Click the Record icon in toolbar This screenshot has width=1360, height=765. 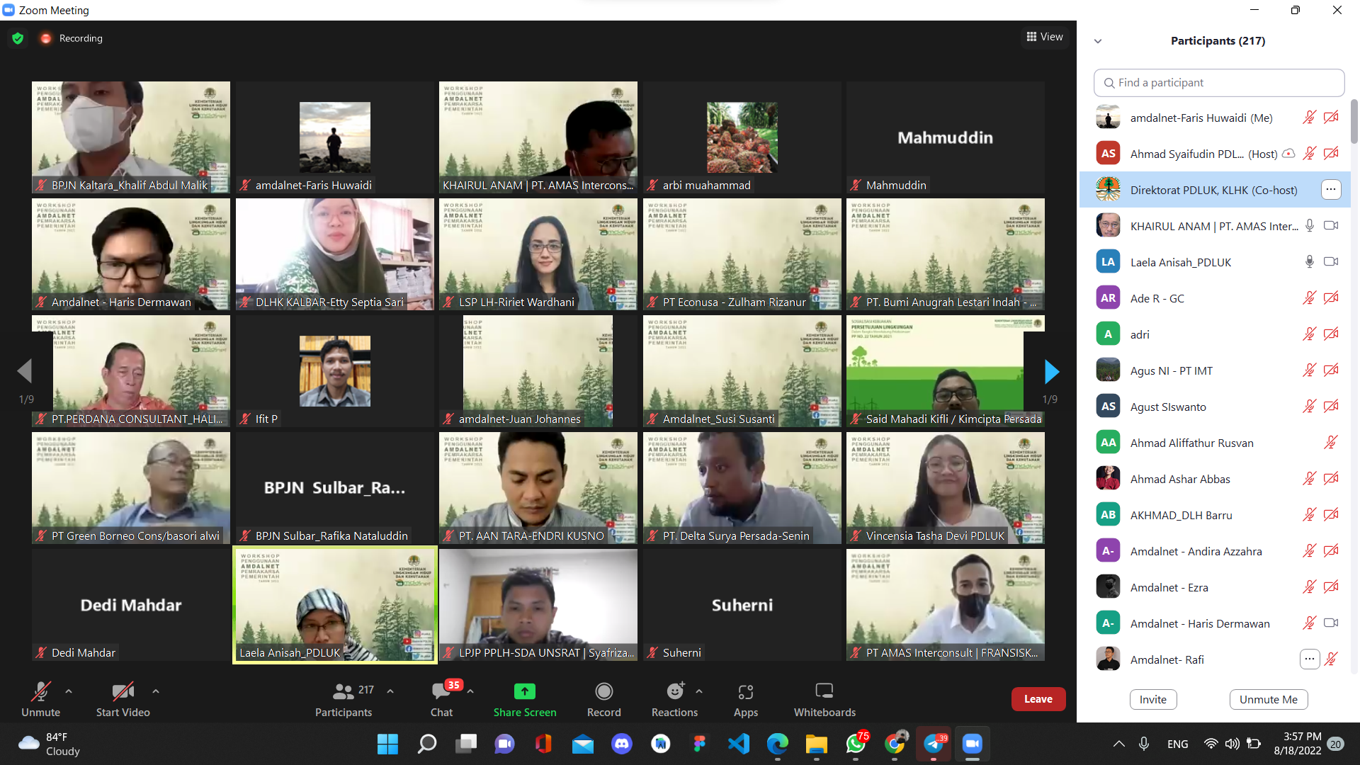(x=603, y=691)
